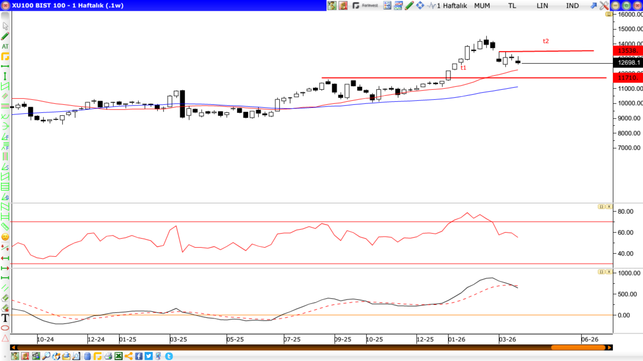Viewport: 643px width, 361px height.
Task: Click the right arrow of time scrollbar
Action: point(610,348)
